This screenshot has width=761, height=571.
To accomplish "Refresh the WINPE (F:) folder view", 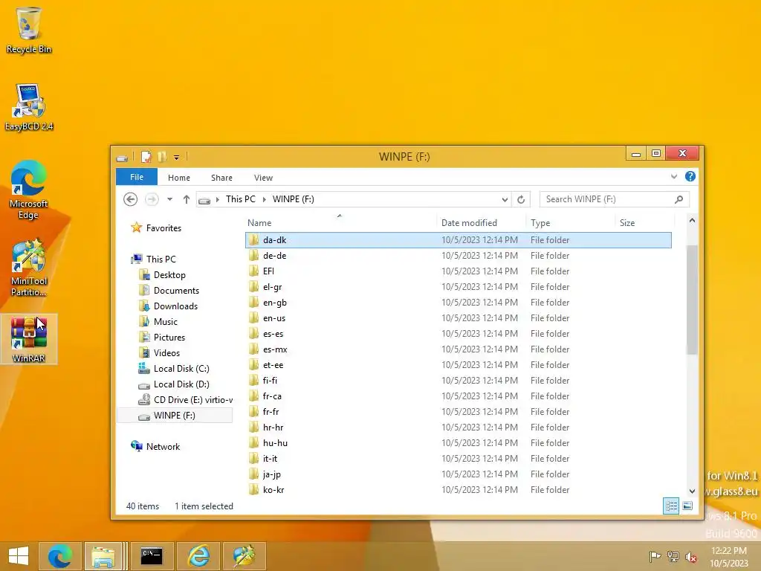I will (x=521, y=199).
